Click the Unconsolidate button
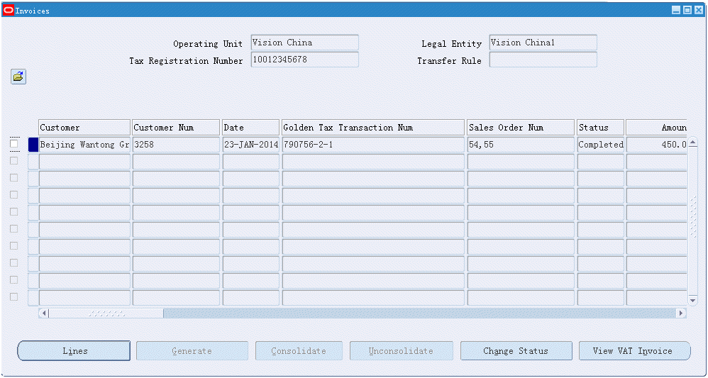This screenshot has height=378, width=708. coord(401,351)
